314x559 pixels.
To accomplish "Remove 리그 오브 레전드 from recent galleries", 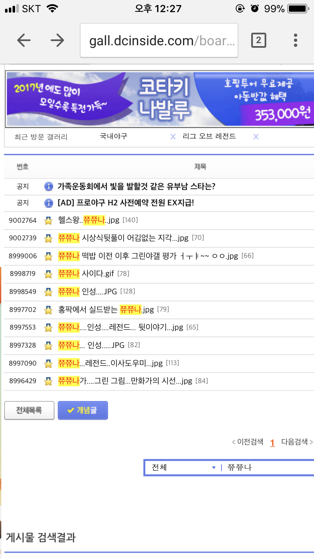I will 256,137.
